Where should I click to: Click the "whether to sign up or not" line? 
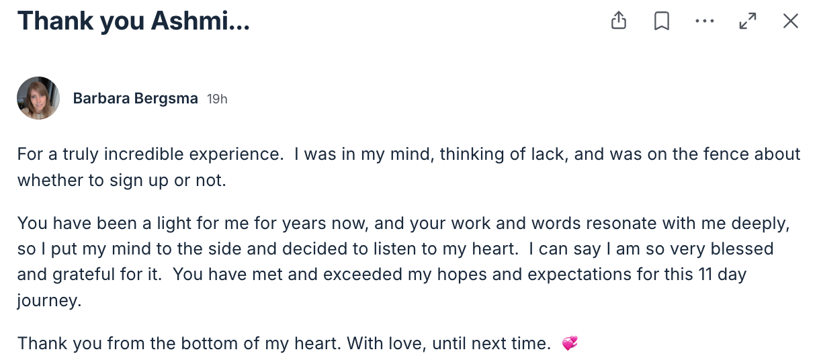click(121, 181)
